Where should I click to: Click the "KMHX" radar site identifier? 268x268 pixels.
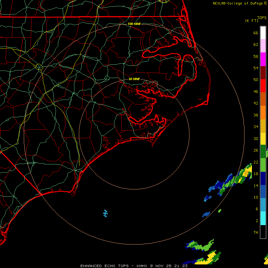(142, 266)
